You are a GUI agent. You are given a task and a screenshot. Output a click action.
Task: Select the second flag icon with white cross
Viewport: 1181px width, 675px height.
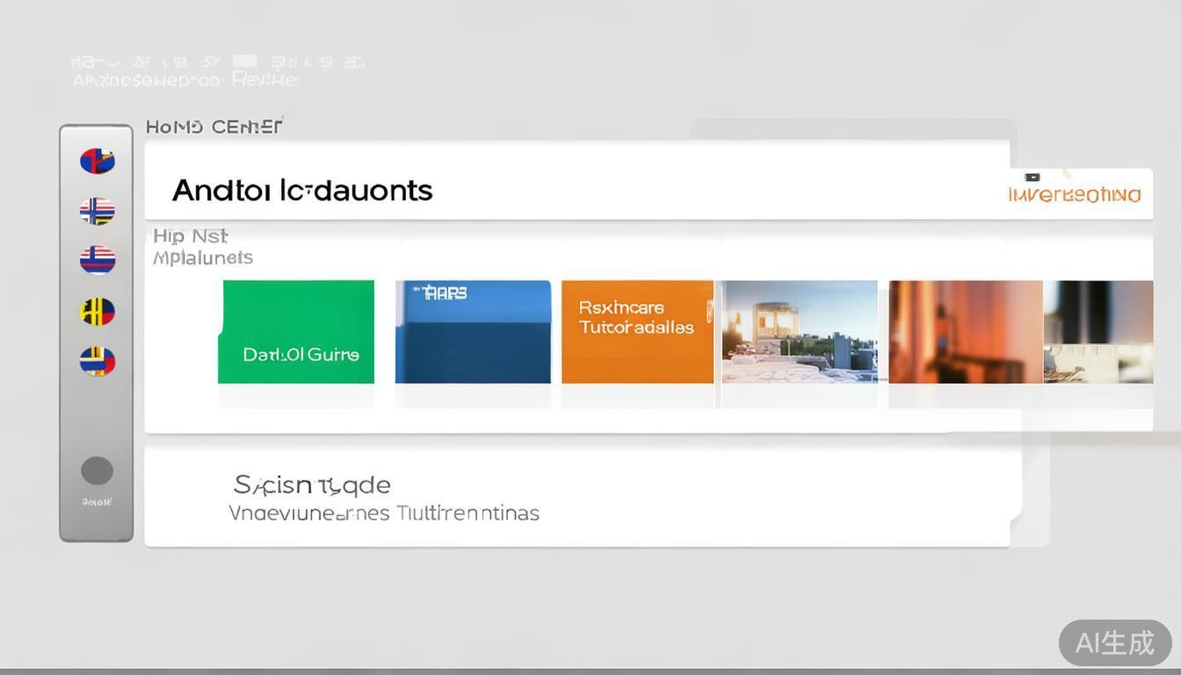point(98,211)
